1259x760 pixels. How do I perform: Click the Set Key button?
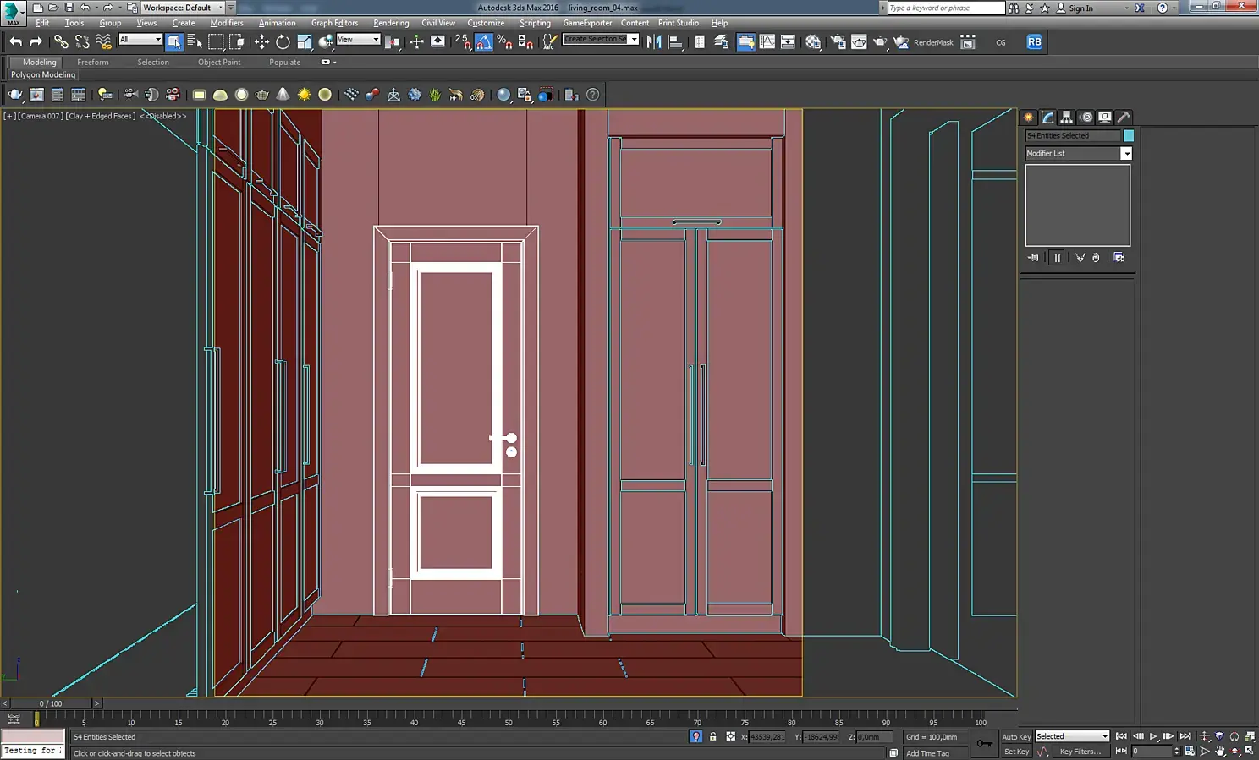(x=1016, y=752)
